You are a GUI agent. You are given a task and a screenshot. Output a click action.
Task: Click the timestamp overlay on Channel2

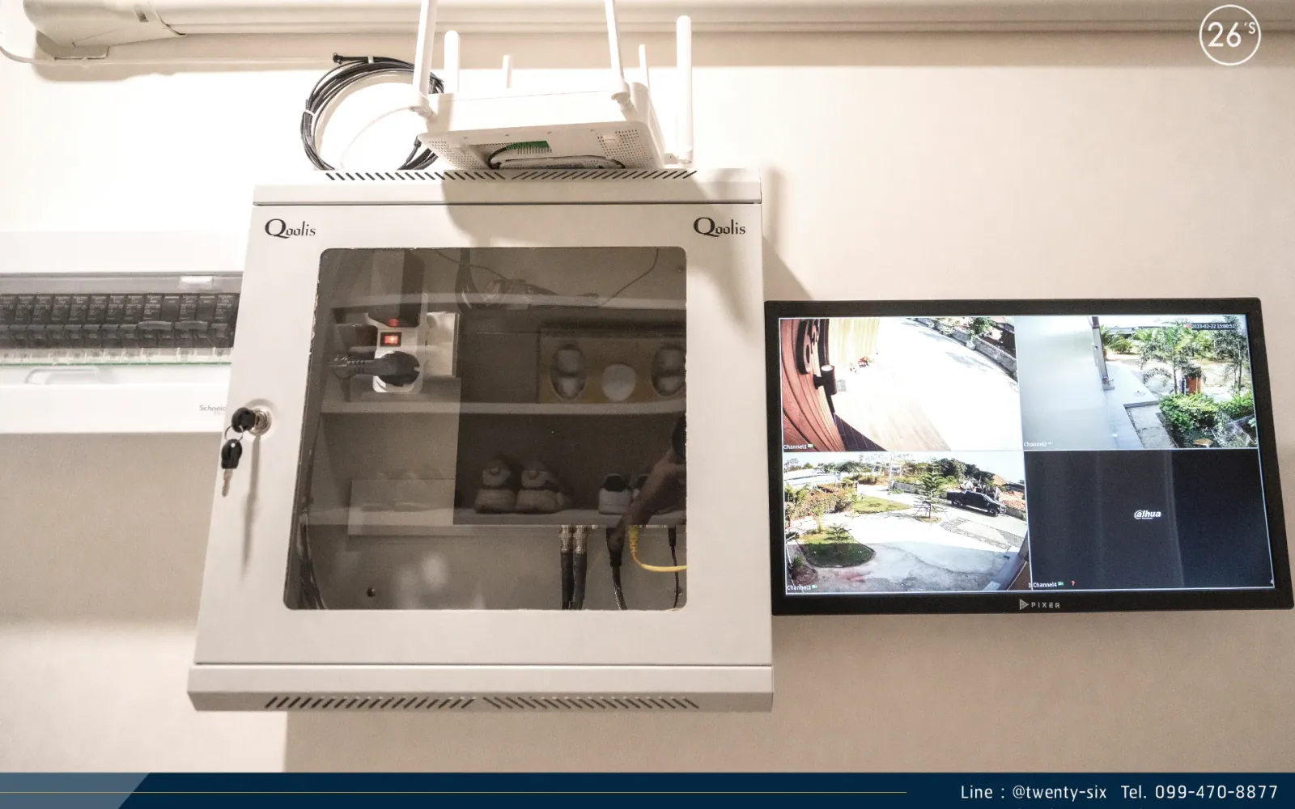1212,325
